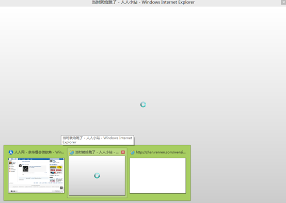Open the blank zhan.renren.com preview thumbnail
This screenshot has width=286, height=203.
[x=158, y=176]
